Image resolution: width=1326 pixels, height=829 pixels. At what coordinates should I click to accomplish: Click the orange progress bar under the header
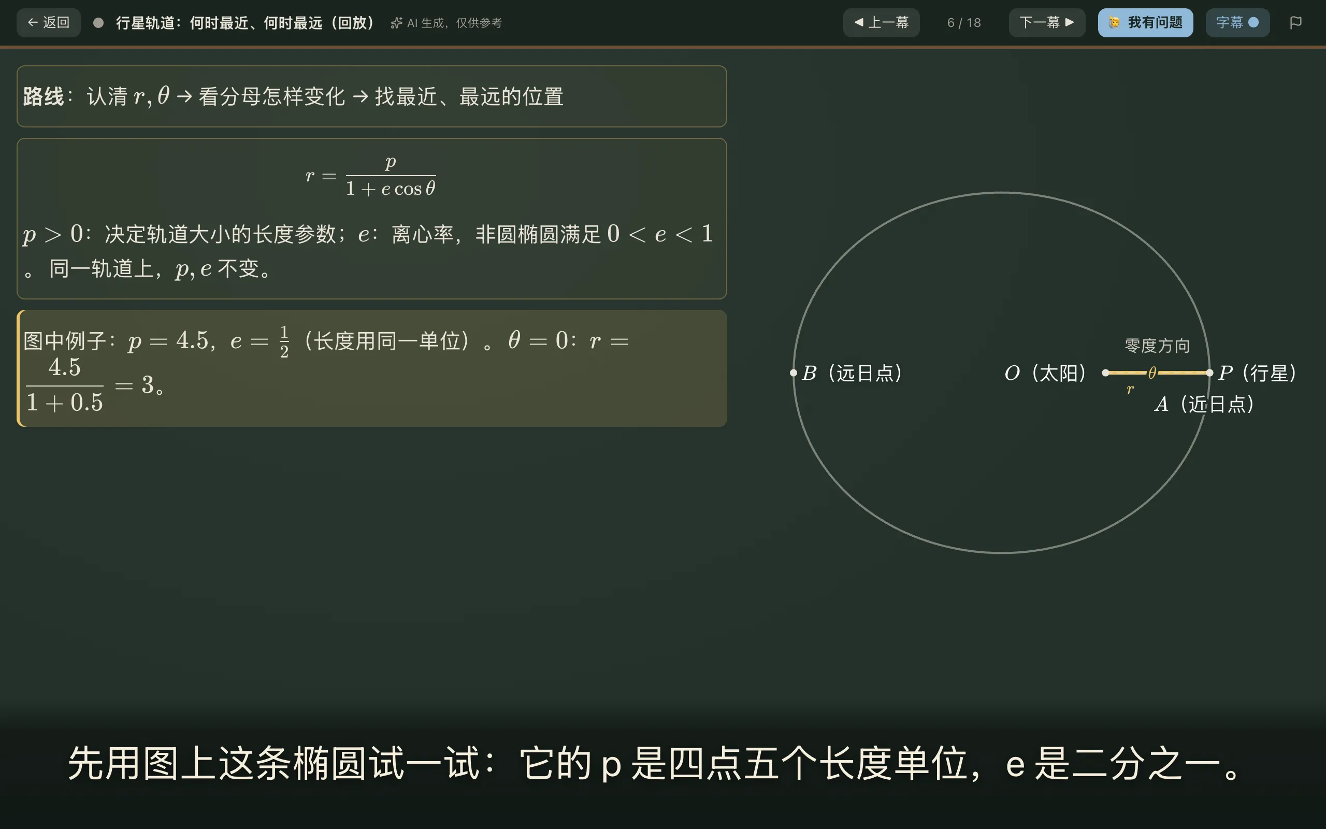click(663, 47)
